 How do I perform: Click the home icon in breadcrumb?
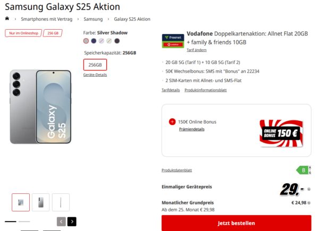(7, 19)
